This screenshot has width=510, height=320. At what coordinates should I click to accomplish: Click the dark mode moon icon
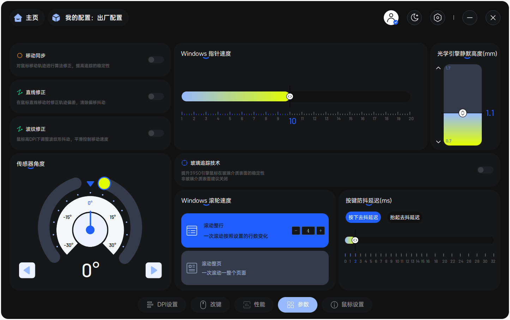pyautogui.click(x=414, y=17)
